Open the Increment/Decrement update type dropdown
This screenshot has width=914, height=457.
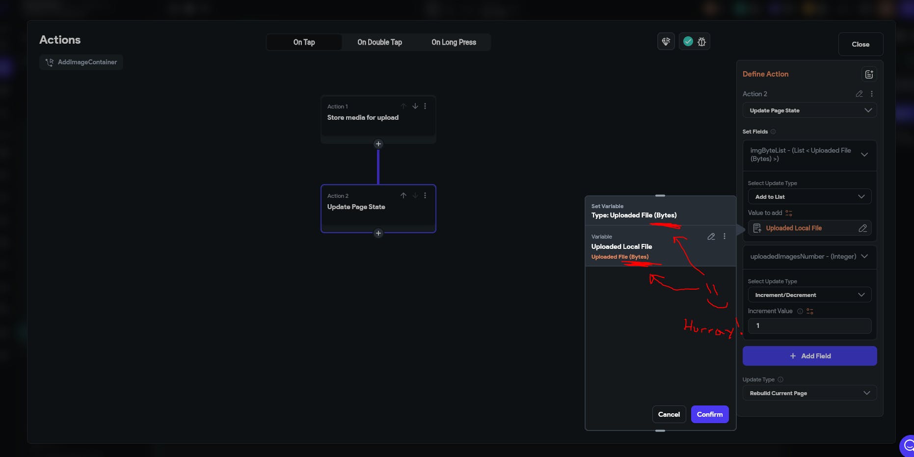click(x=810, y=295)
